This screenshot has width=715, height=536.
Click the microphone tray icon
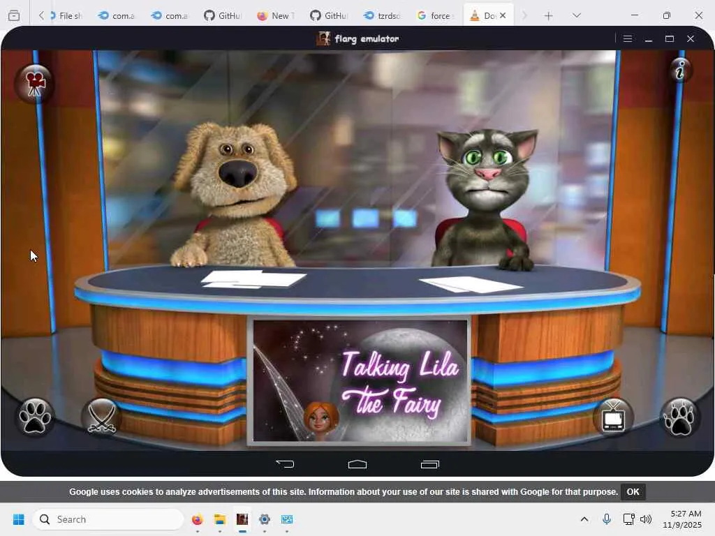tap(607, 519)
